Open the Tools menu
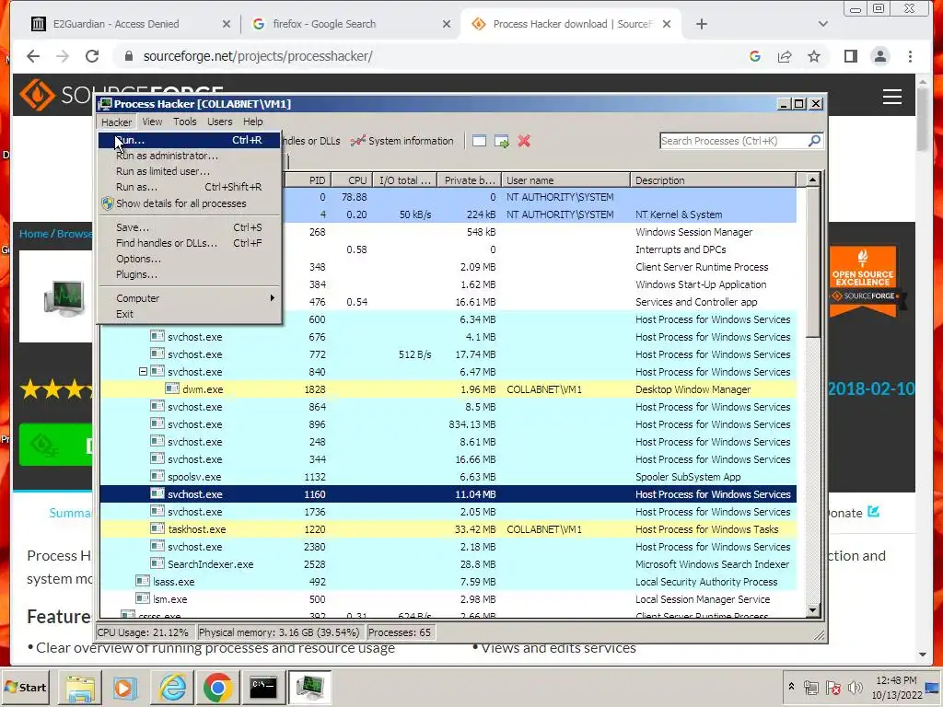The image size is (943, 707). [x=184, y=122]
